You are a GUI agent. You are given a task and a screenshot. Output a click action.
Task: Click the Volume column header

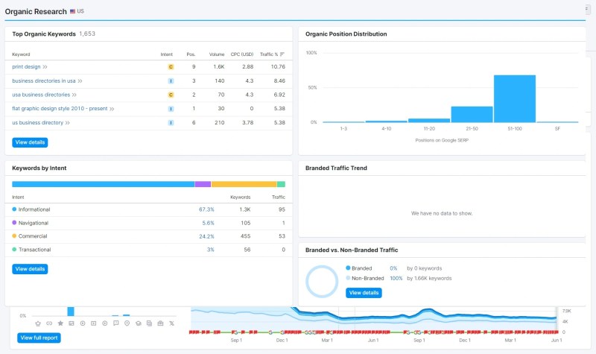(217, 54)
